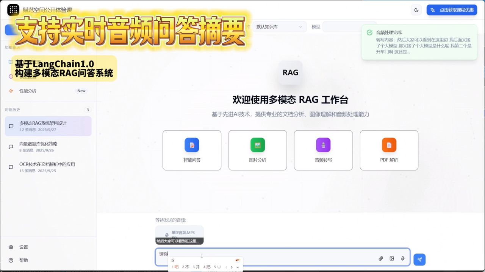Select the PDF 解析 card
Image resolution: width=485 pixels, height=272 pixels.
pyautogui.click(x=389, y=150)
